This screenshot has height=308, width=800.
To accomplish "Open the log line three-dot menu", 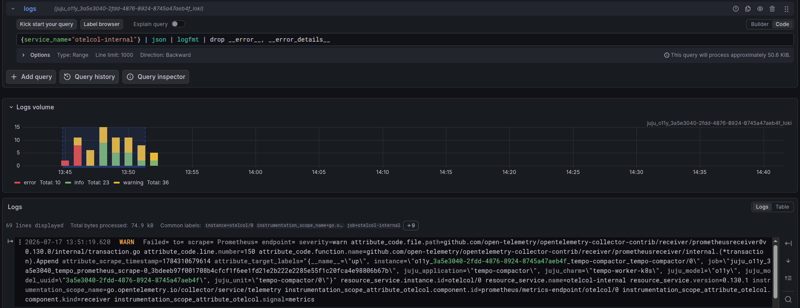I will pos(20,242).
